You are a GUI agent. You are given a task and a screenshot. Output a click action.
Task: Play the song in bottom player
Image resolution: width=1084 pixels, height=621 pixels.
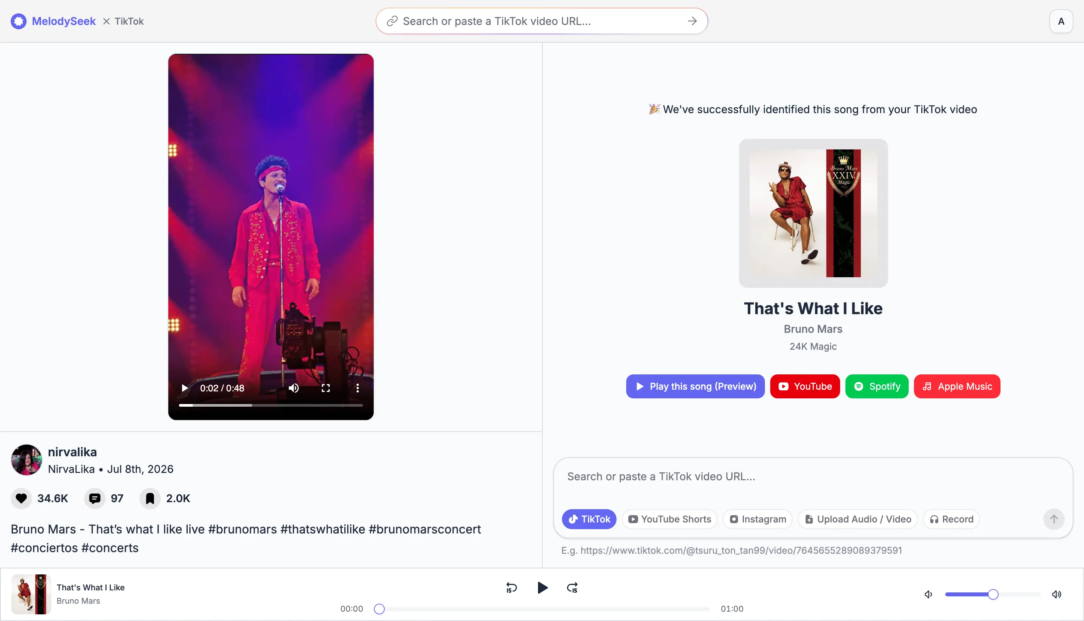point(542,588)
